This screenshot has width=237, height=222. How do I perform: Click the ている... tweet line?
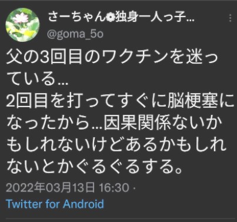(37, 79)
